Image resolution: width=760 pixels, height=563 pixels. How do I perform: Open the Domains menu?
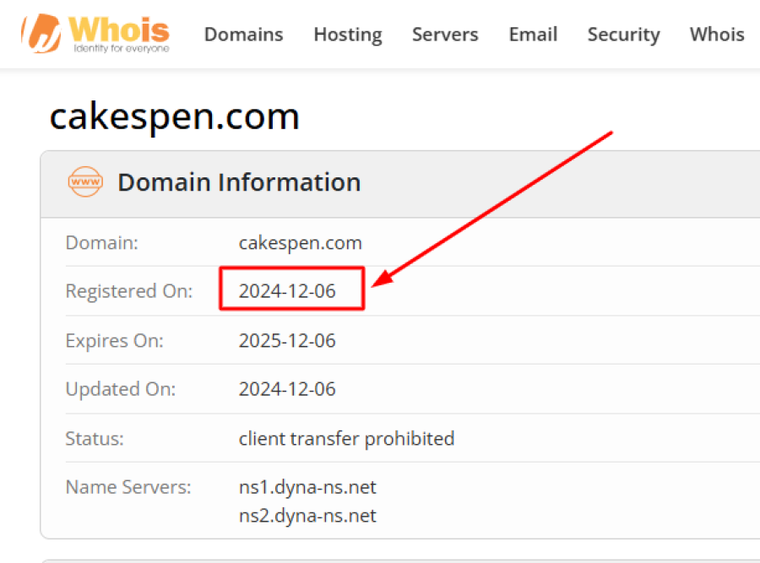click(243, 35)
